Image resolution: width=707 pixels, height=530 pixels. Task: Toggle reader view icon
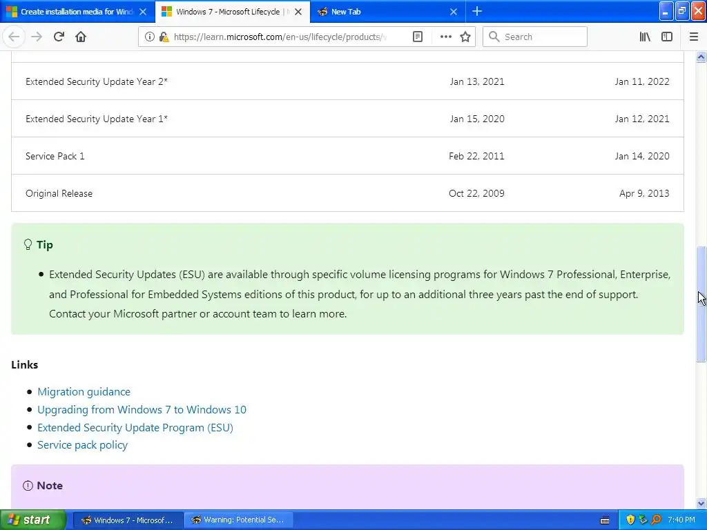[x=418, y=37]
